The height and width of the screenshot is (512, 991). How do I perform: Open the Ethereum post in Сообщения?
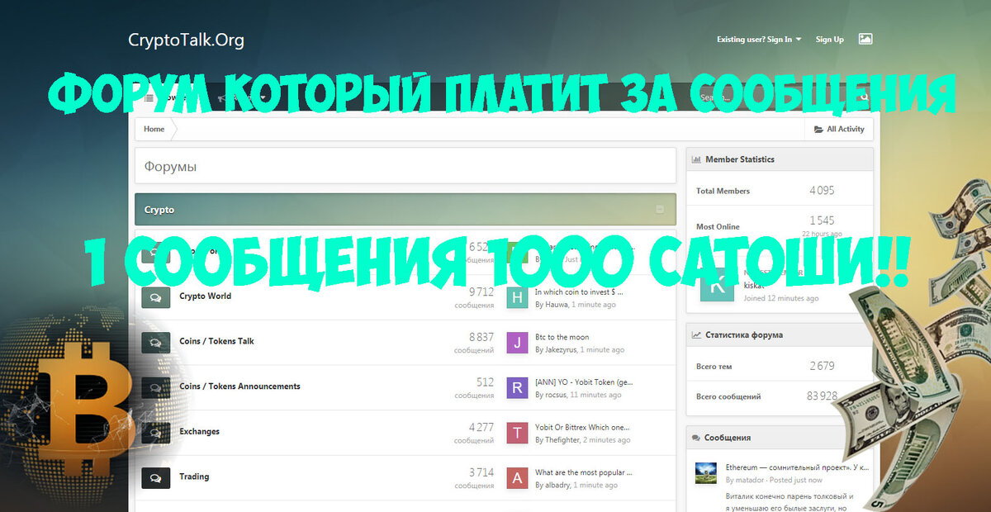click(797, 467)
